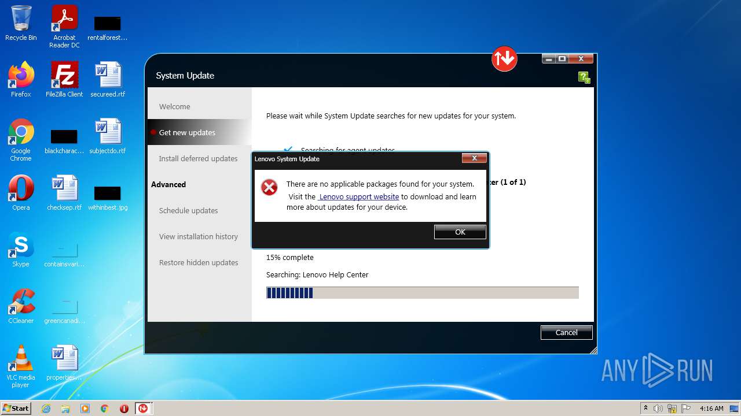Launch CCleaner from the desktop
741x416 pixels.
click(21, 306)
